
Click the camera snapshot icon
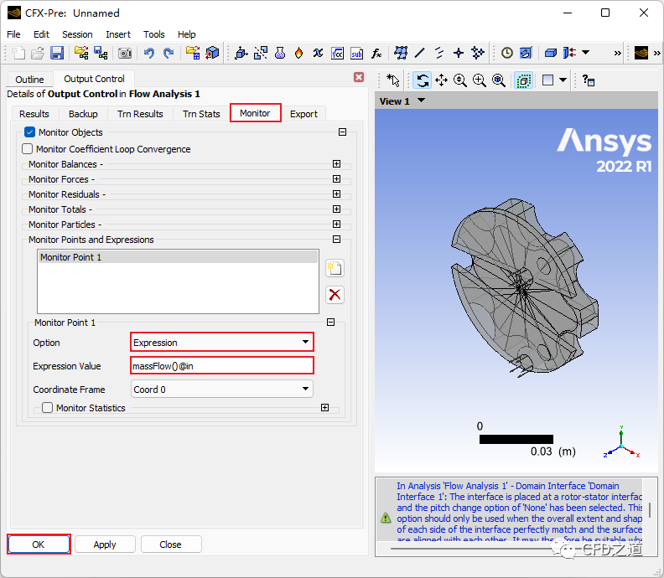(x=124, y=53)
